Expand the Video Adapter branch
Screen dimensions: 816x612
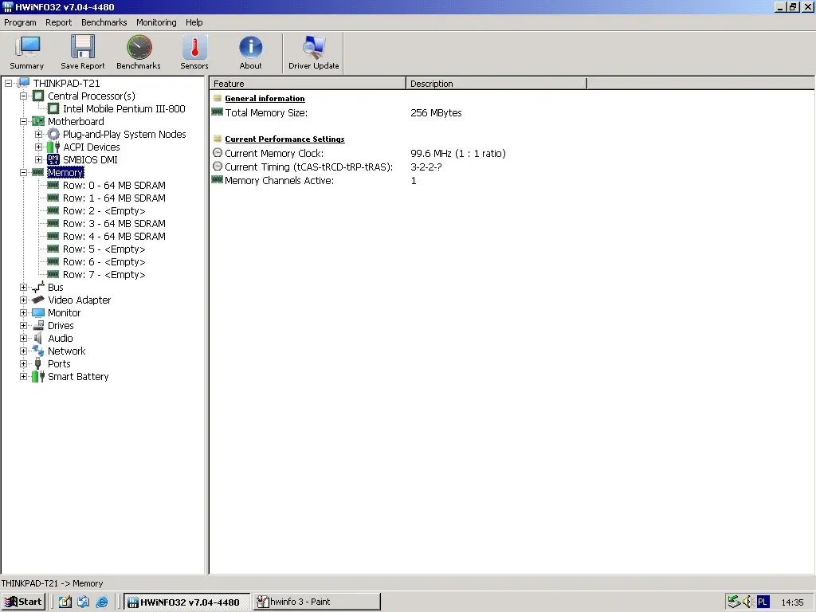coord(23,300)
